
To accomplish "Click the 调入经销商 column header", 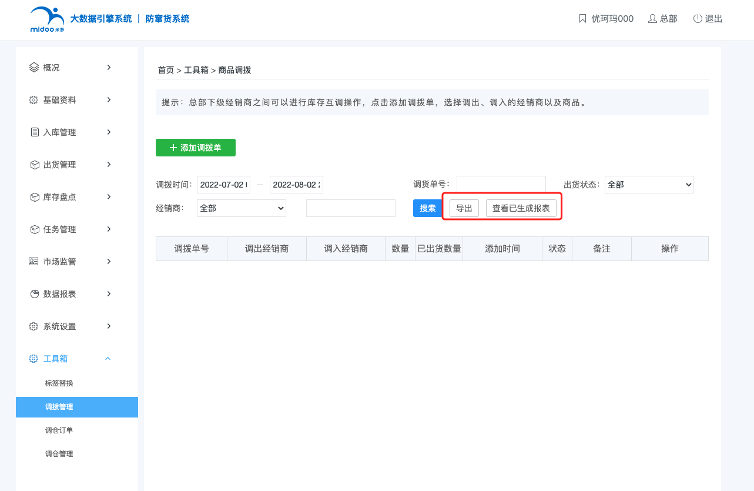I will click(346, 249).
